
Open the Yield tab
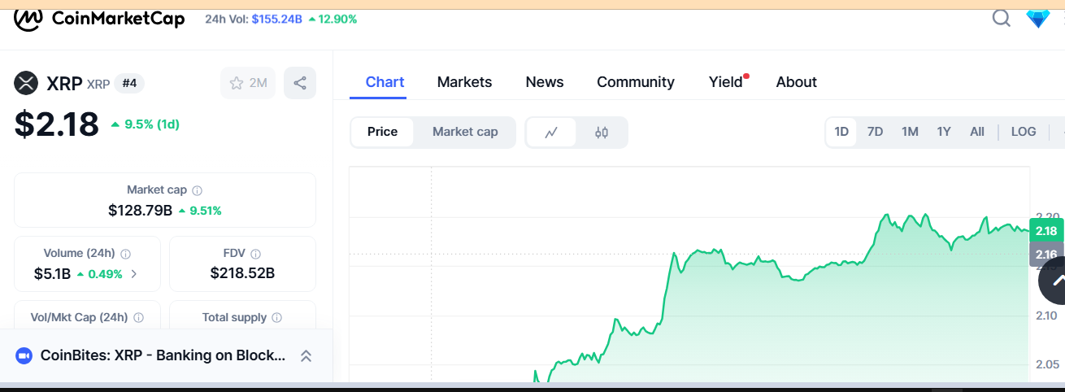point(727,82)
